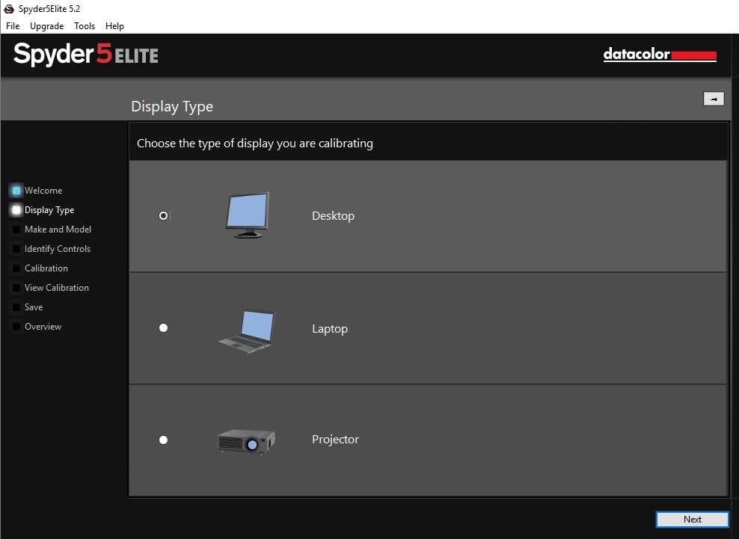Select the Laptop radio button

(163, 328)
